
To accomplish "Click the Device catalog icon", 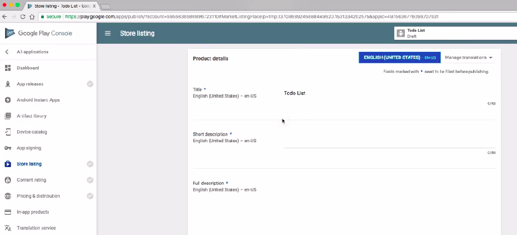I will point(8,132).
